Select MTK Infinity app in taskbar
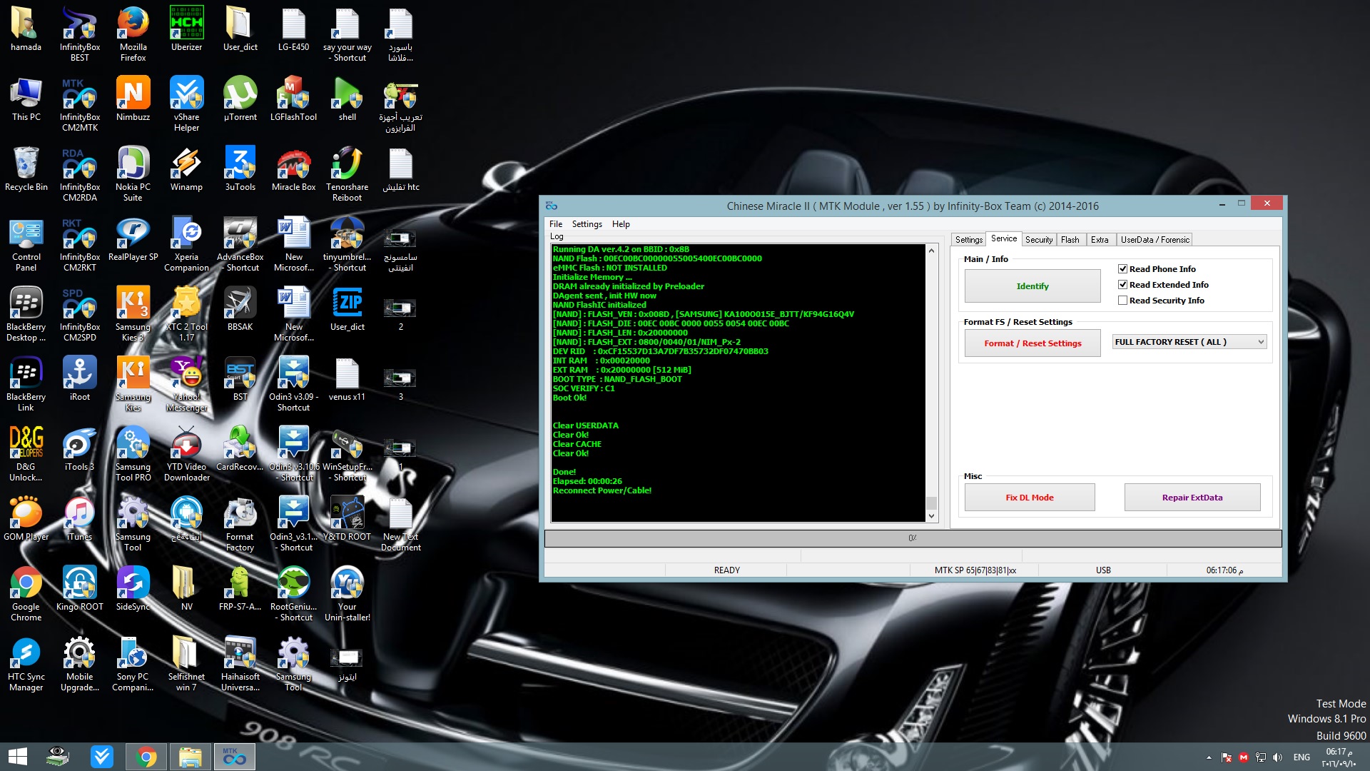Viewport: 1370px width, 771px height. (233, 757)
